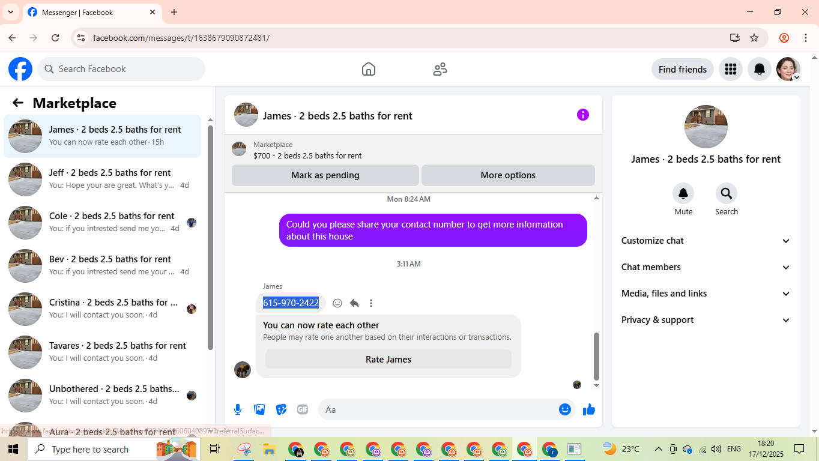Open the Friends icon in top navigation
Image resolution: width=819 pixels, height=461 pixels.
(x=440, y=69)
